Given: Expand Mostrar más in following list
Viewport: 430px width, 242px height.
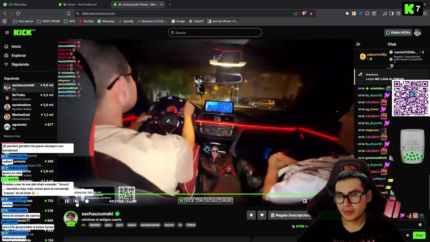Looking at the screenshot, I should (12, 136).
